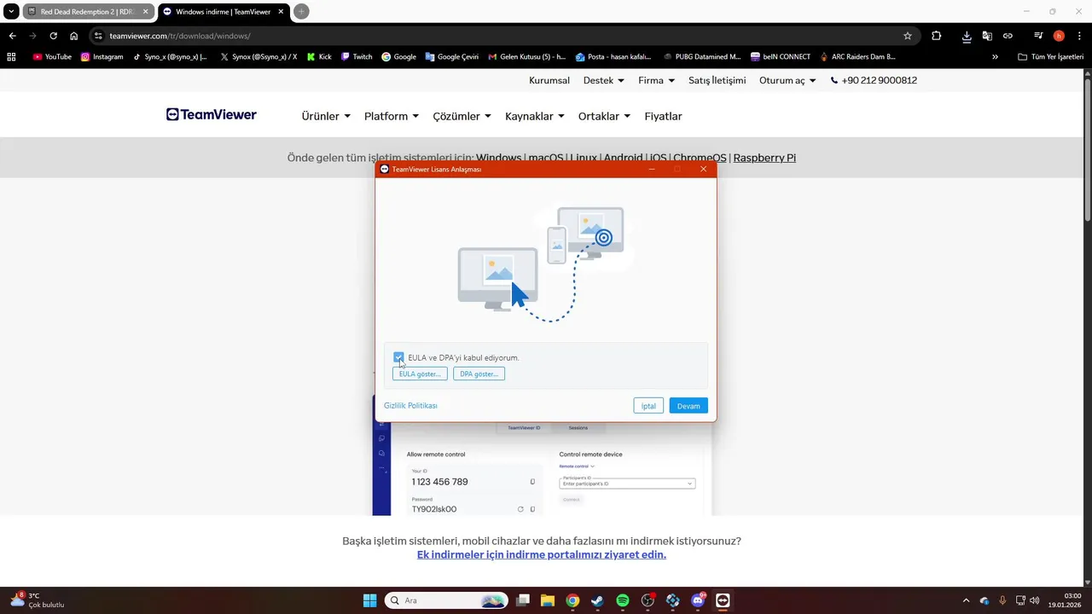Select the ChromeOS download link
The width and height of the screenshot is (1092, 614).
700,158
